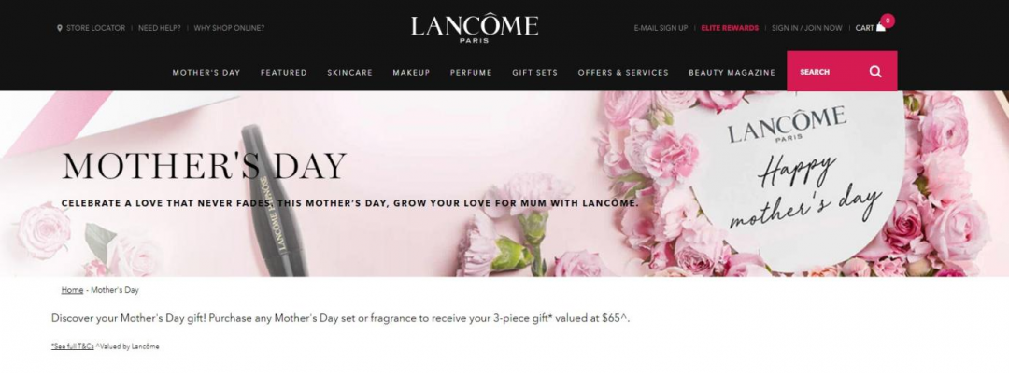Open the Featured menu

pyautogui.click(x=284, y=73)
